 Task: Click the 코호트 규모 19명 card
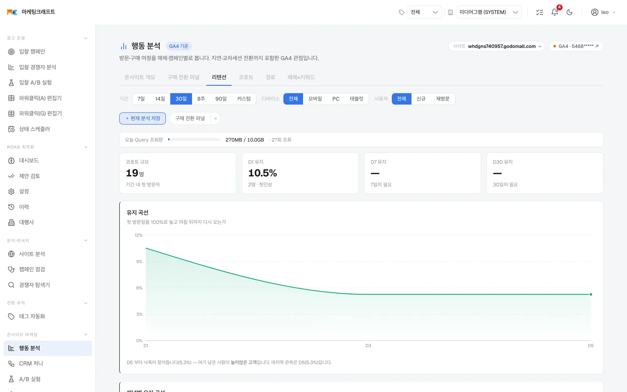(178, 173)
